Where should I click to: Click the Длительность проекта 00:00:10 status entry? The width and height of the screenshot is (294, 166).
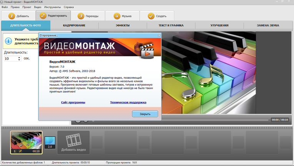click(71, 163)
